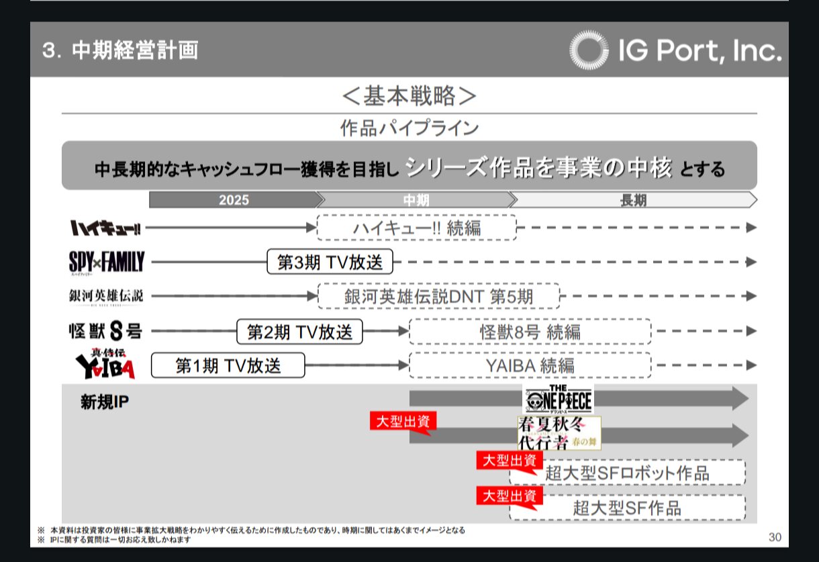This screenshot has width=819, height=562.
Task: Click the 大型出資 tag on 超大型SFロボット作品
Action: point(510,461)
